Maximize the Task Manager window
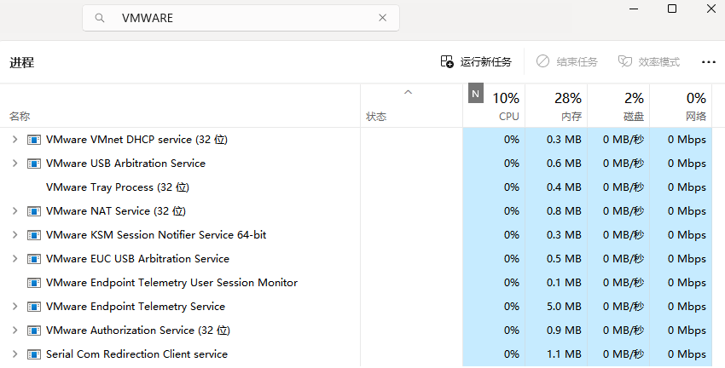Image resolution: width=725 pixels, height=368 pixels. coord(672,9)
